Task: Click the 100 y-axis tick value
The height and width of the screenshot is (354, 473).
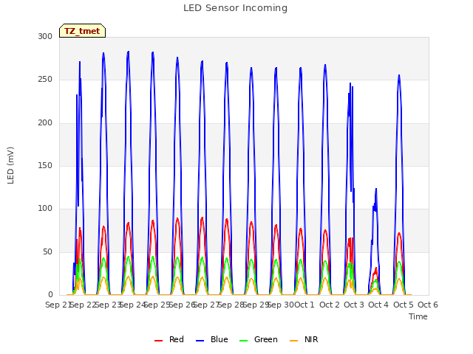Action: tap(45, 208)
